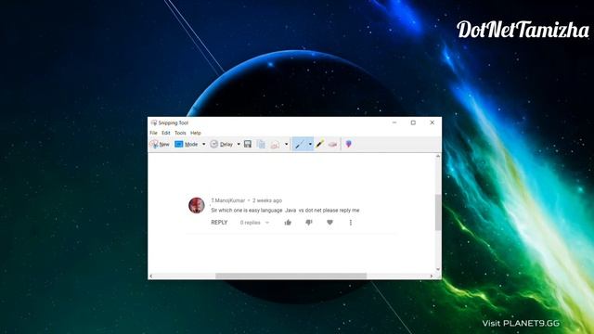The height and width of the screenshot is (334, 594).
Task: Expand the Mode dropdown arrow
Action: coord(204,145)
